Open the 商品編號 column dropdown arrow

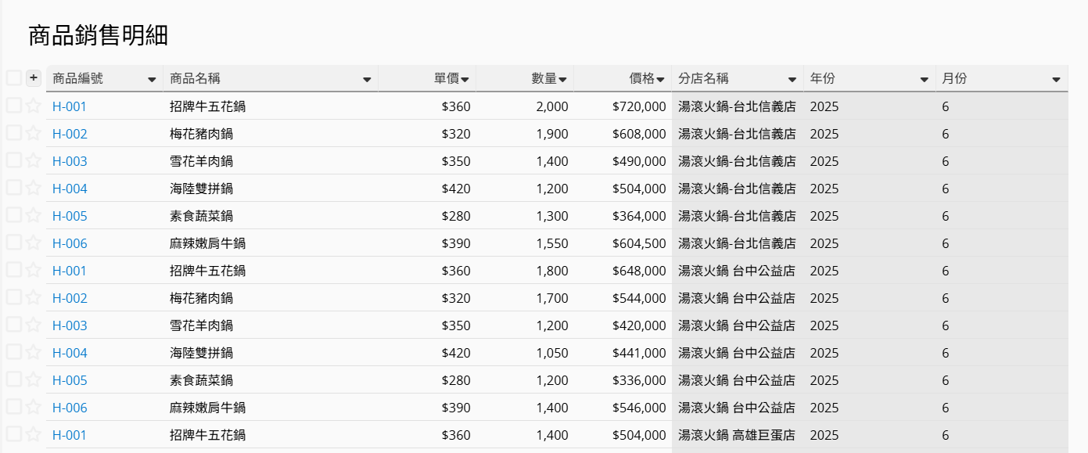tap(152, 79)
